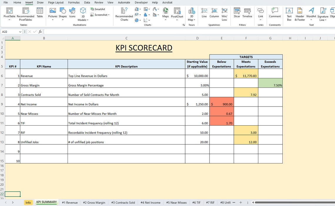The image size is (335, 206).
Task: Insert a Maps chart
Action: [x=165, y=14]
